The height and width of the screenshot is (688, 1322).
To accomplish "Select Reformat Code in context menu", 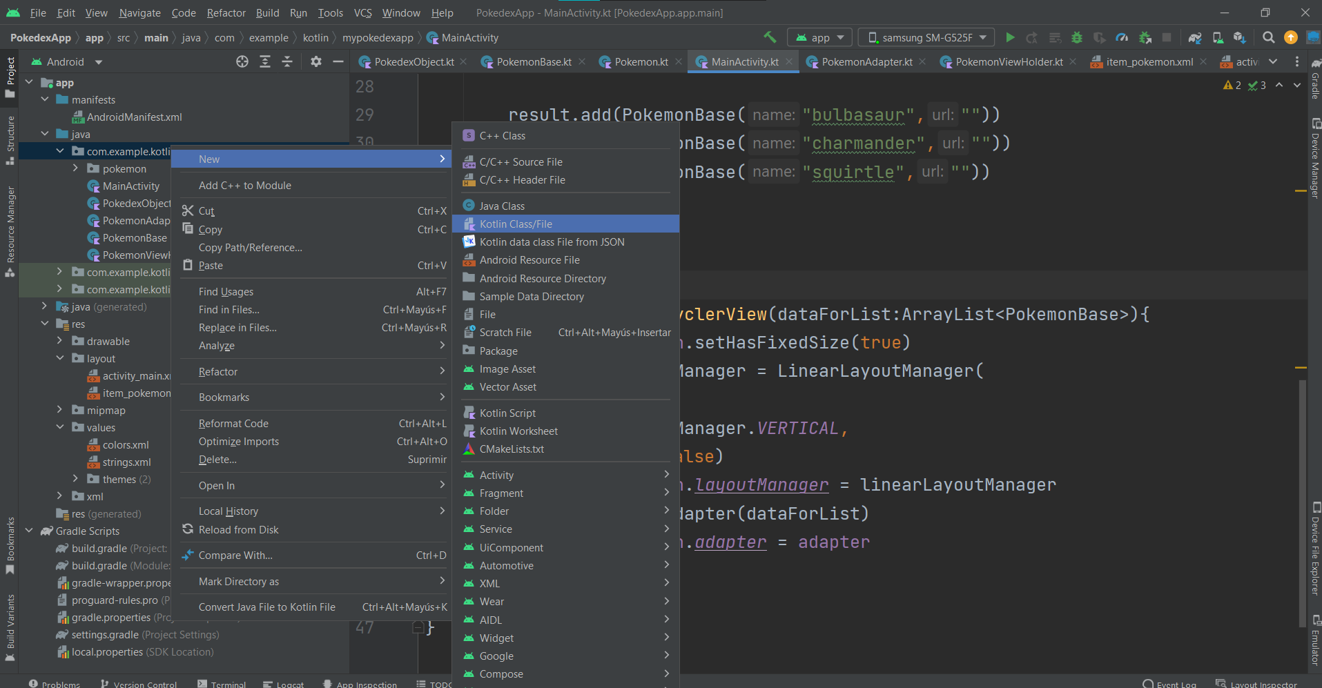I will coord(233,424).
